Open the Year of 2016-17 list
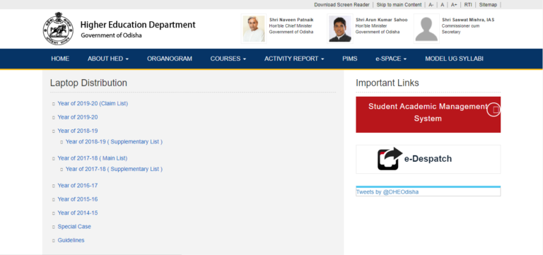 [78, 186]
